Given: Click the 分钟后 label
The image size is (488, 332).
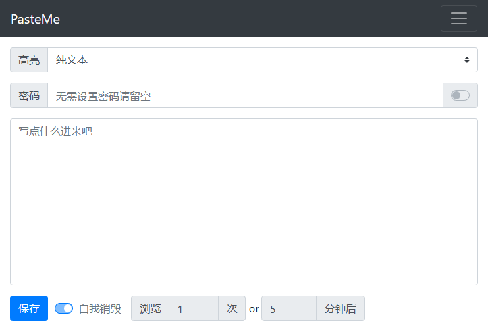Looking at the screenshot, I should coord(340,308).
